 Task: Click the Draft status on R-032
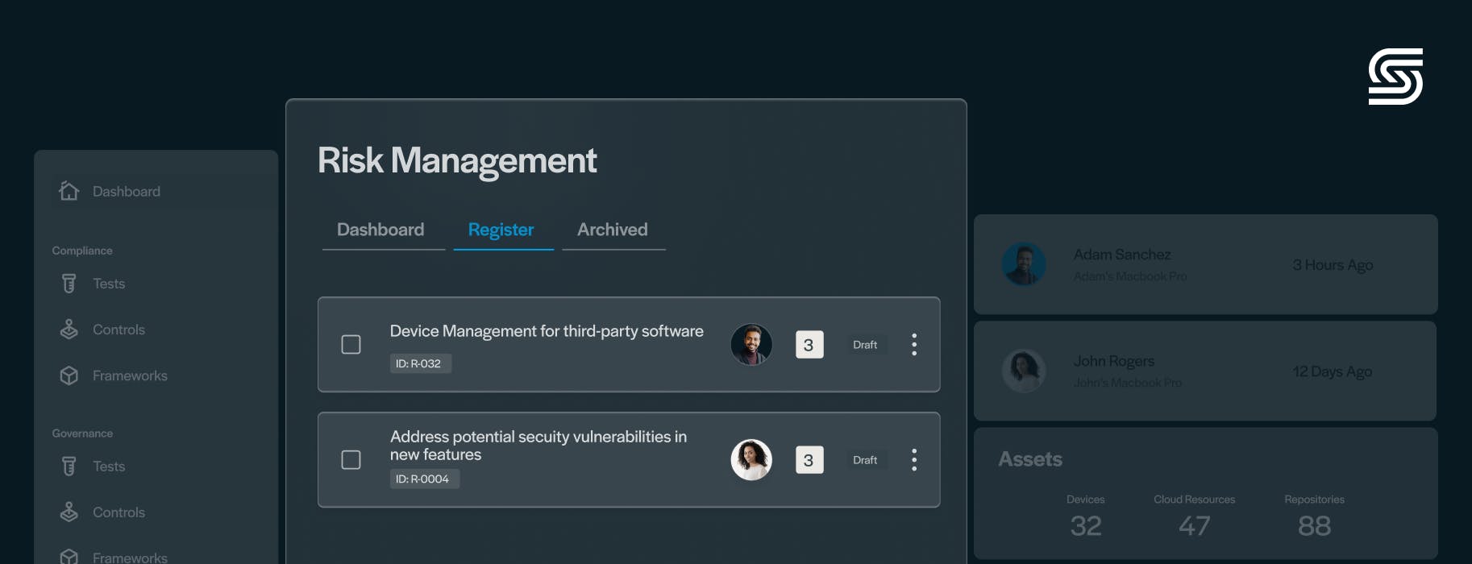tap(865, 345)
